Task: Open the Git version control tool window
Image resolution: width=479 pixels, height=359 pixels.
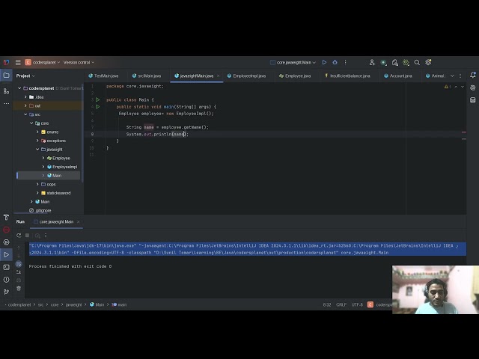Action: click(x=6, y=292)
